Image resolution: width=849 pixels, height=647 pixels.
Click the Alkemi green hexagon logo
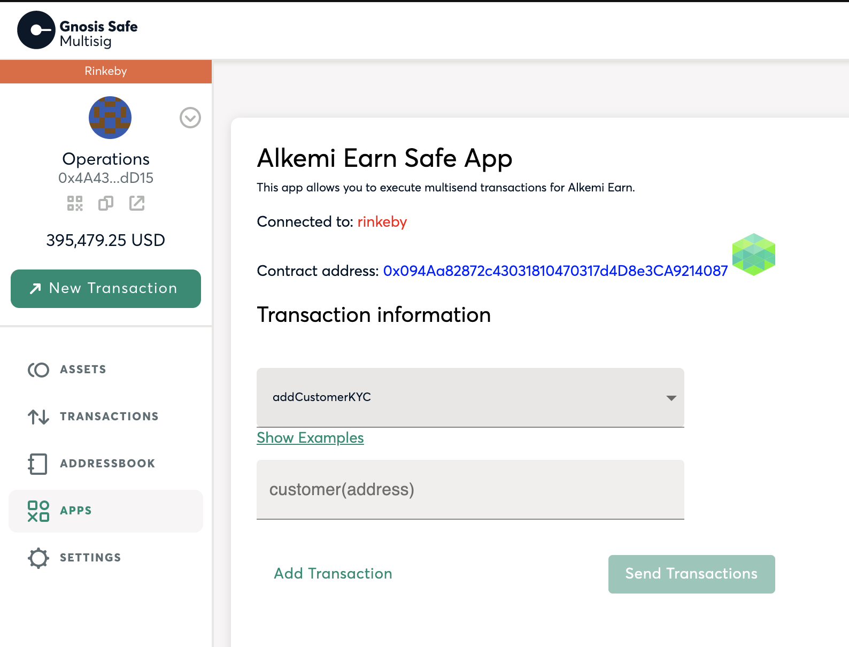[754, 255]
